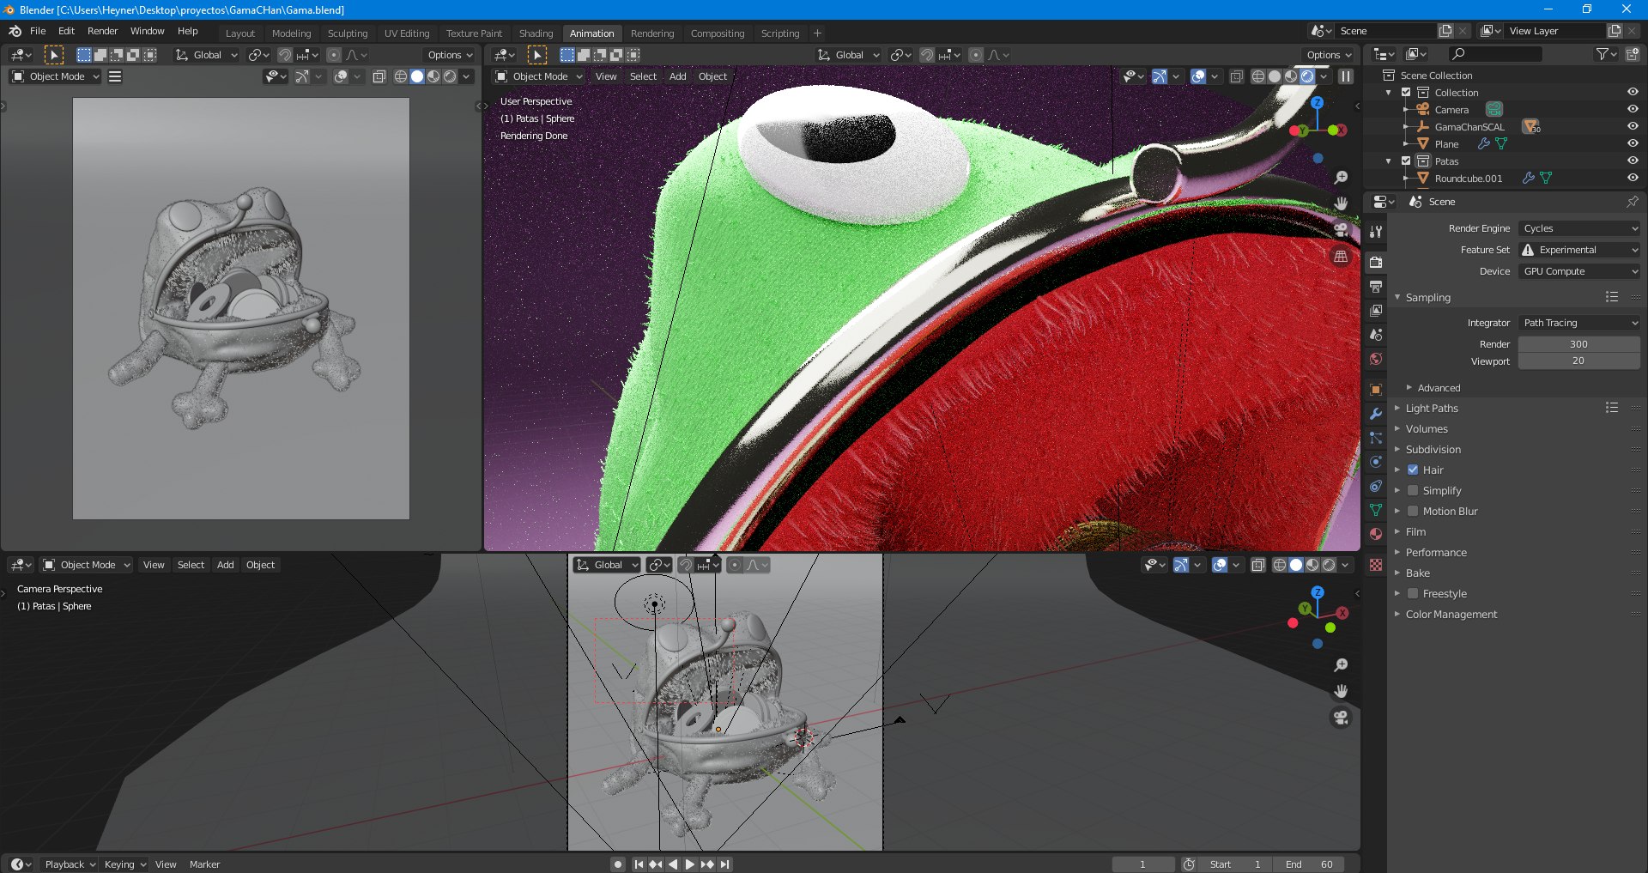
Task: Open the Render menu
Action: point(102,31)
